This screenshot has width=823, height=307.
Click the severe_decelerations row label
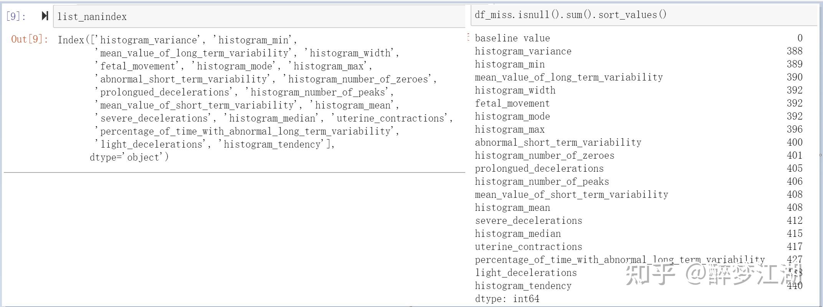tap(528, 221)
